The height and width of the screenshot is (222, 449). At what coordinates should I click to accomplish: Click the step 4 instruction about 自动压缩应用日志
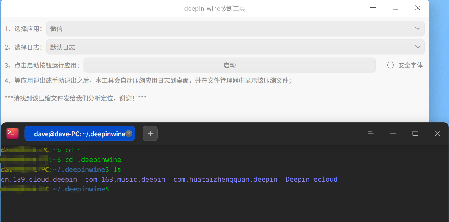point(148,80)
